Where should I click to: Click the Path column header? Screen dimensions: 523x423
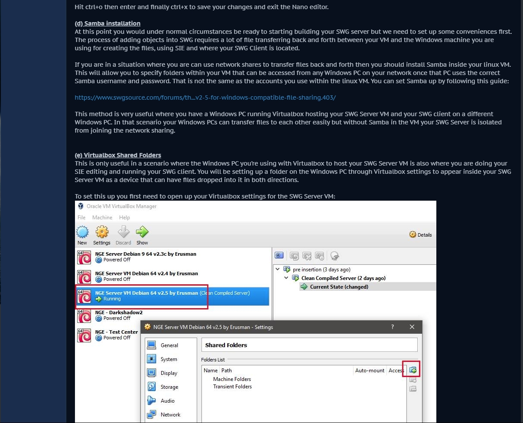227,371
